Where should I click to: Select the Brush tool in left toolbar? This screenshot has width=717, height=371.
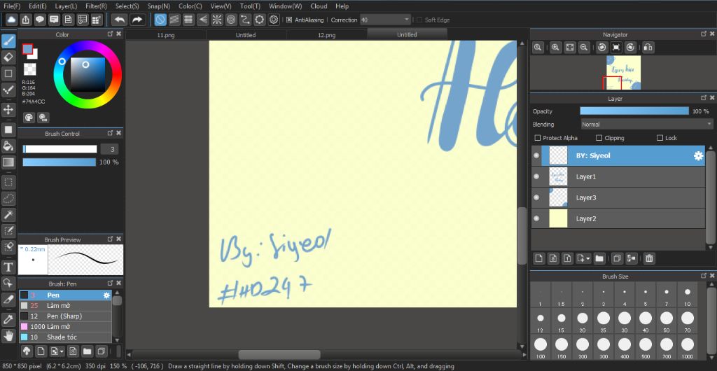(8, 41)
